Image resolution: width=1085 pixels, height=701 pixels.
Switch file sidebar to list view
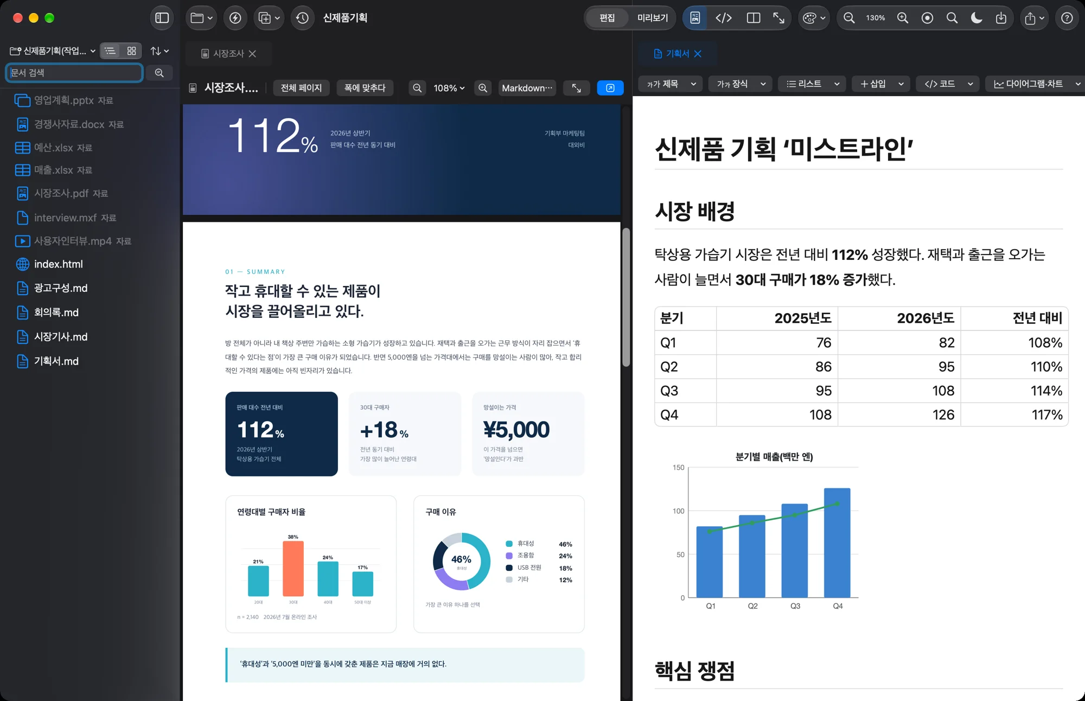coord(110,50)
